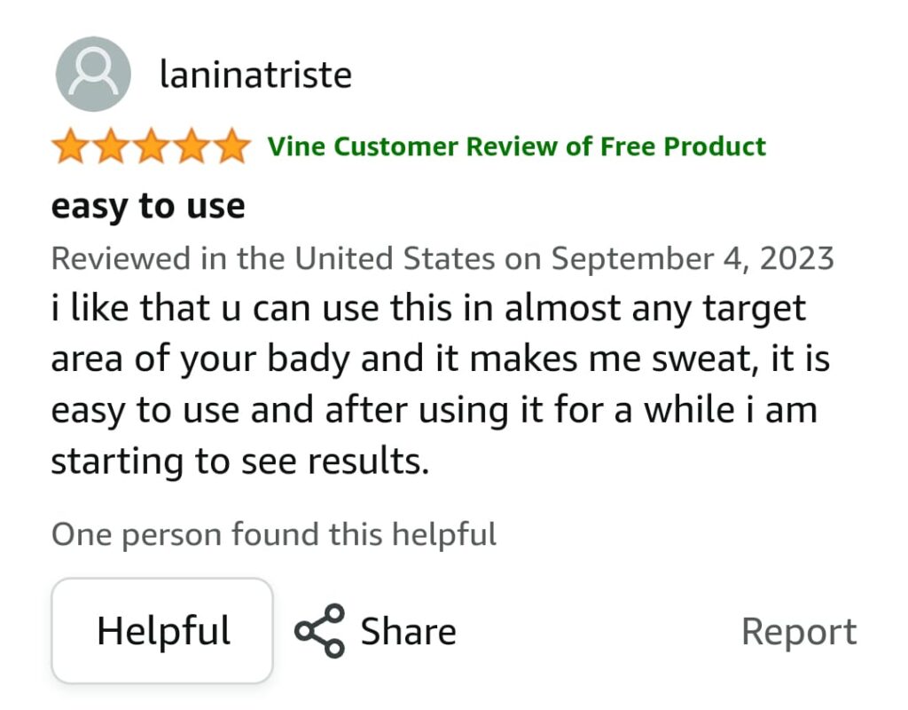
Task: Click the "One person found this helpful" text
Action: coord(273,534)
